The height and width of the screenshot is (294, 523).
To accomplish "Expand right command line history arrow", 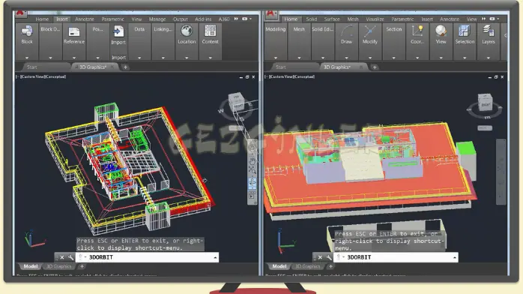I will tap(455, 257).
